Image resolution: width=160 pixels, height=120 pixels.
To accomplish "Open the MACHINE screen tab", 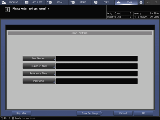I will (11, 2).
